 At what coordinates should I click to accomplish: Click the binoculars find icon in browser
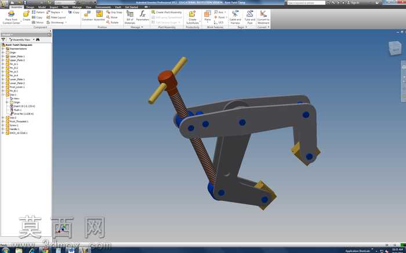pos(38,39)
